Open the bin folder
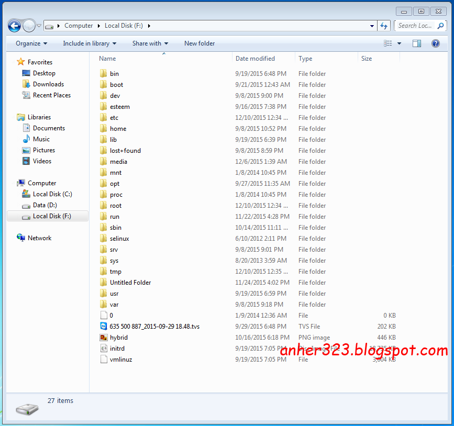 (x=113, y=73)
